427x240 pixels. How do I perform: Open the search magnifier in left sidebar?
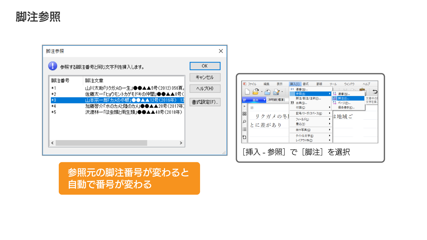pyautogui.click(x=244, y=122)
